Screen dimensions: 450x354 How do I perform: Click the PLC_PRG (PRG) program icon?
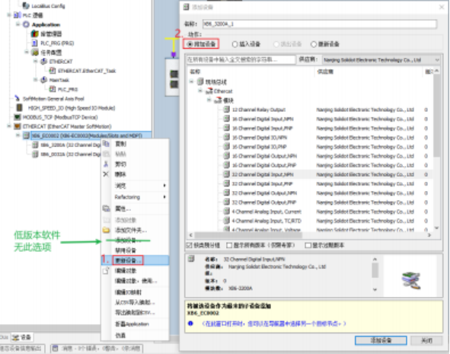34,43
